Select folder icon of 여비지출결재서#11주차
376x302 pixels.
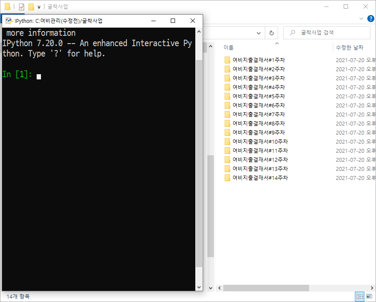(x=227, y=151)
